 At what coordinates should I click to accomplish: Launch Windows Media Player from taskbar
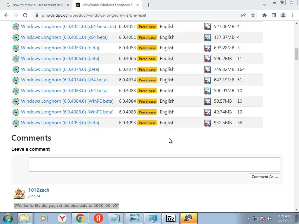point(44,218)
